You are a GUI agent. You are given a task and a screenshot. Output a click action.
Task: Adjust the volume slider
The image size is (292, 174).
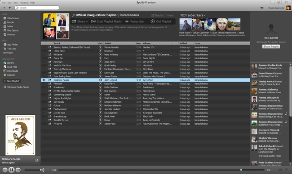[33, 170]
